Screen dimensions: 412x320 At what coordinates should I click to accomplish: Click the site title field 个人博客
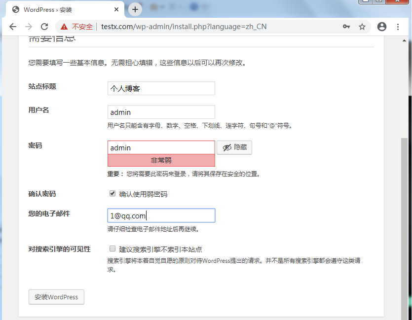161,88
